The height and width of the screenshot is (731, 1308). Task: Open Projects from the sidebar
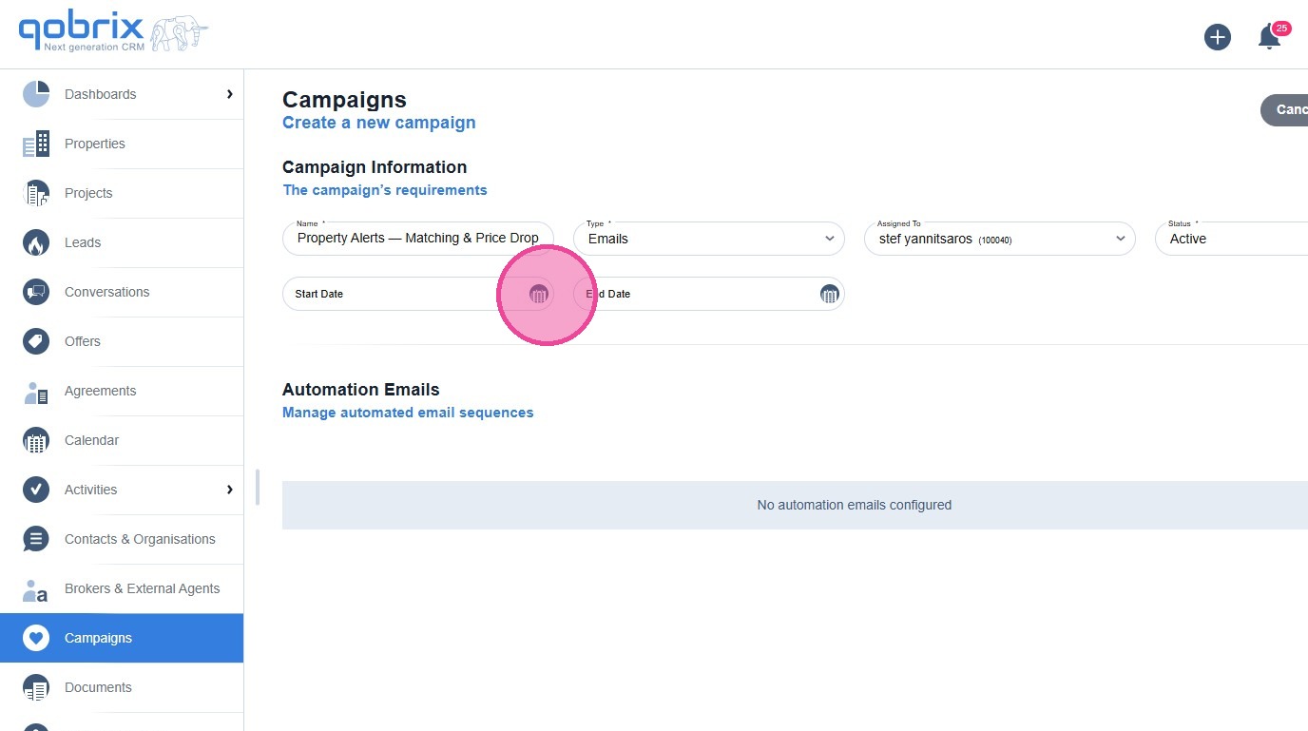[x=122, y=193]
